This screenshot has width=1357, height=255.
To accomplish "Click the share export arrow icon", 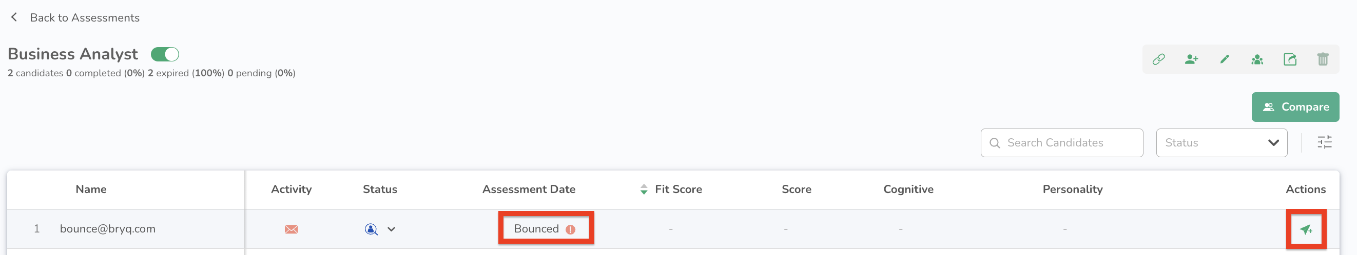I will tap(1290, 59).
